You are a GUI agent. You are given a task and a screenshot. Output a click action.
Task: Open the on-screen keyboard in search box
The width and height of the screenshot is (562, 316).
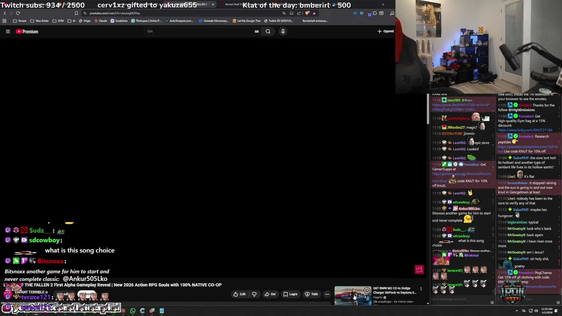coord(256,31)
